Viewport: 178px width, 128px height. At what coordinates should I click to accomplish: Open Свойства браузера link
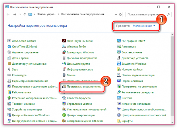pos(79,98)
